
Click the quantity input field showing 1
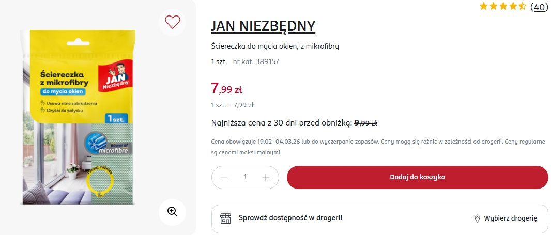point(245,177)
